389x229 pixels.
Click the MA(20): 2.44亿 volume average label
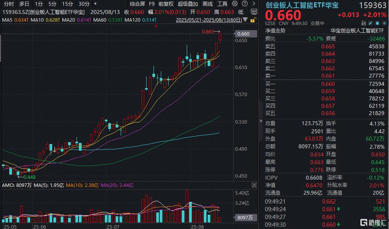pyautogui.click(x=117, y=185)
